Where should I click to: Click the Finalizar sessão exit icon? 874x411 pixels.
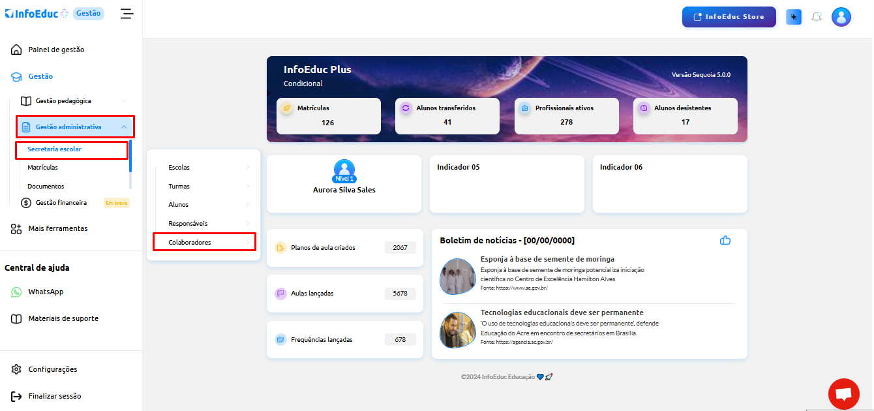pyautogui.click(x=16, y=396)
